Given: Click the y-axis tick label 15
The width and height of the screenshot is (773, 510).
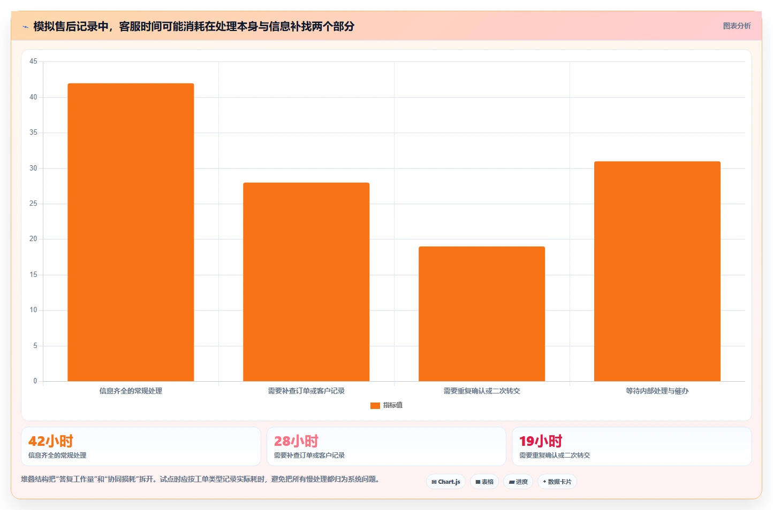Looking at the screenshot, I should coord(33,274).
